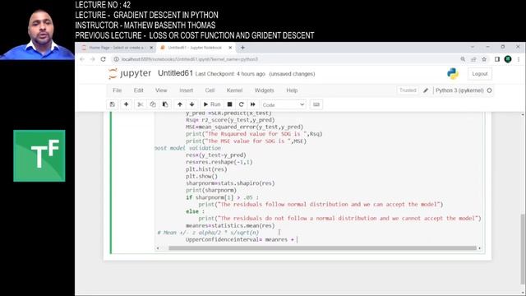Click the print(sharpnorm) code line
The height and width of the screenshot is (296, 526).
tap(211, 190)
